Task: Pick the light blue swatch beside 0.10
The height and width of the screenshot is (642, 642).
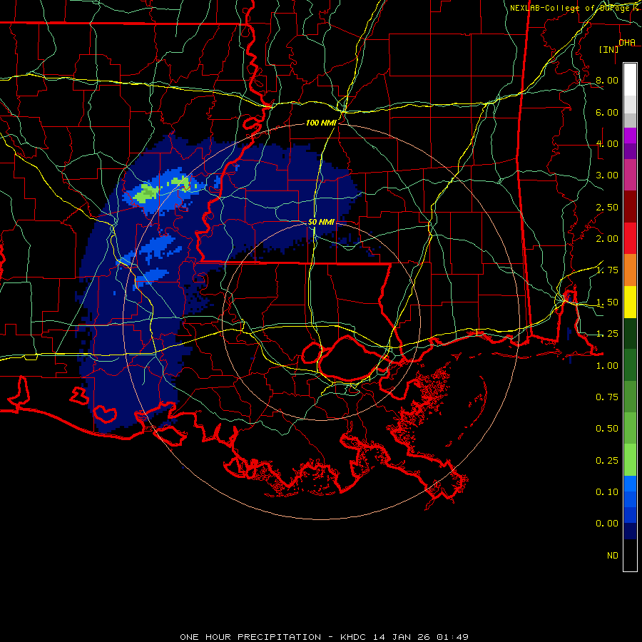Action: [630, 484]
